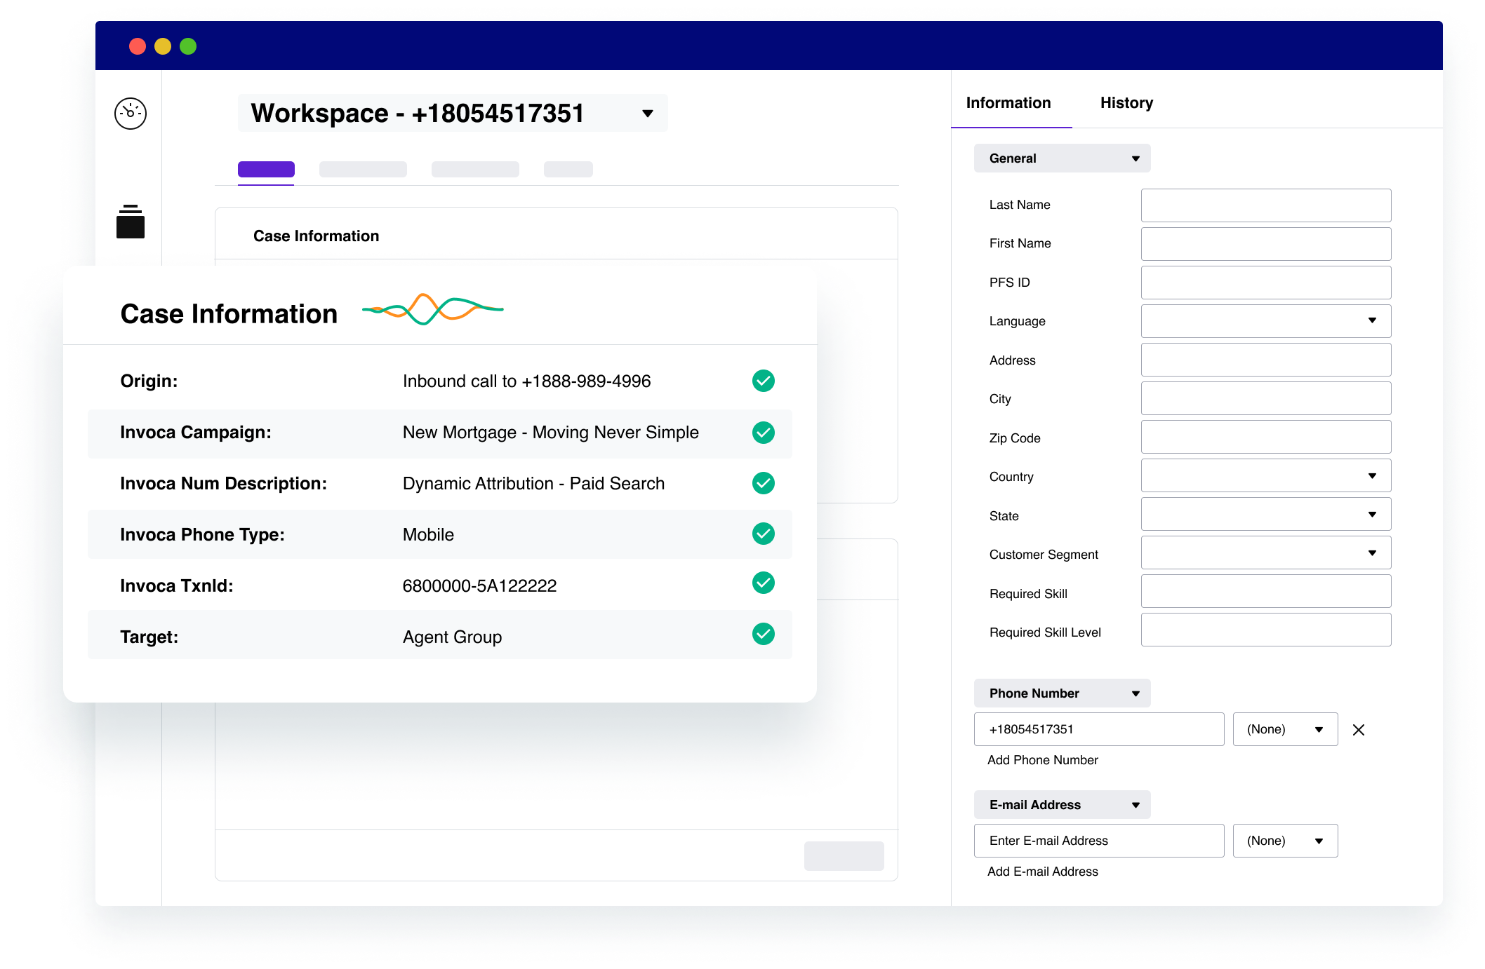Image resolution: width=1485 pixels, height=969 pixels.
Task: Click the Required Skill Level input field
Action: pyautogui.click(x=1266, y=630)
